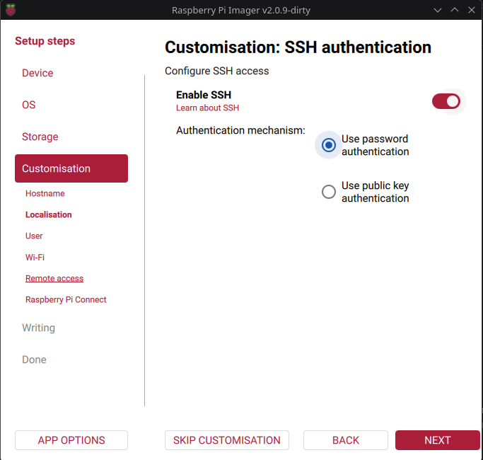Open the Localisation sub-step

pyautogui.click(x=48, y=214)
